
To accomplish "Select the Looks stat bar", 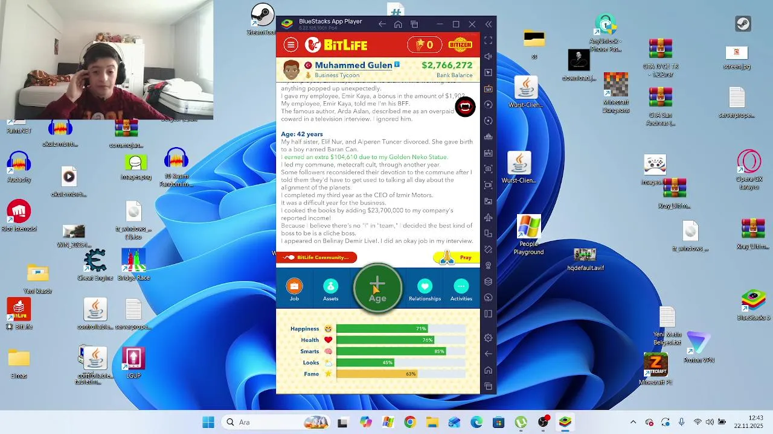I will 401,362.
